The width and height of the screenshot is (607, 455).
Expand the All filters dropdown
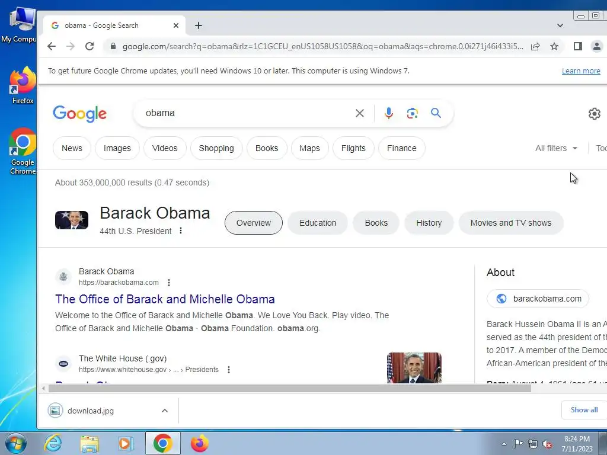pyautogui.click(x=556, y=148)
